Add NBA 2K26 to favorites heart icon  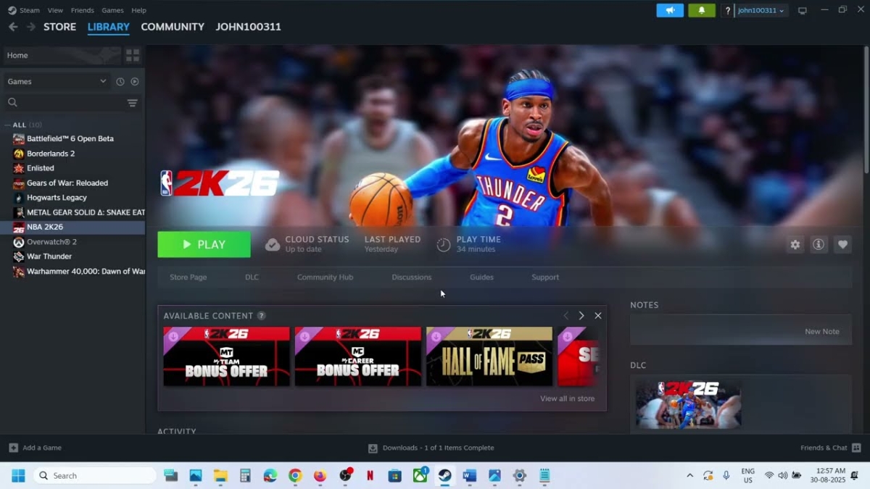(x=842, y=245)
